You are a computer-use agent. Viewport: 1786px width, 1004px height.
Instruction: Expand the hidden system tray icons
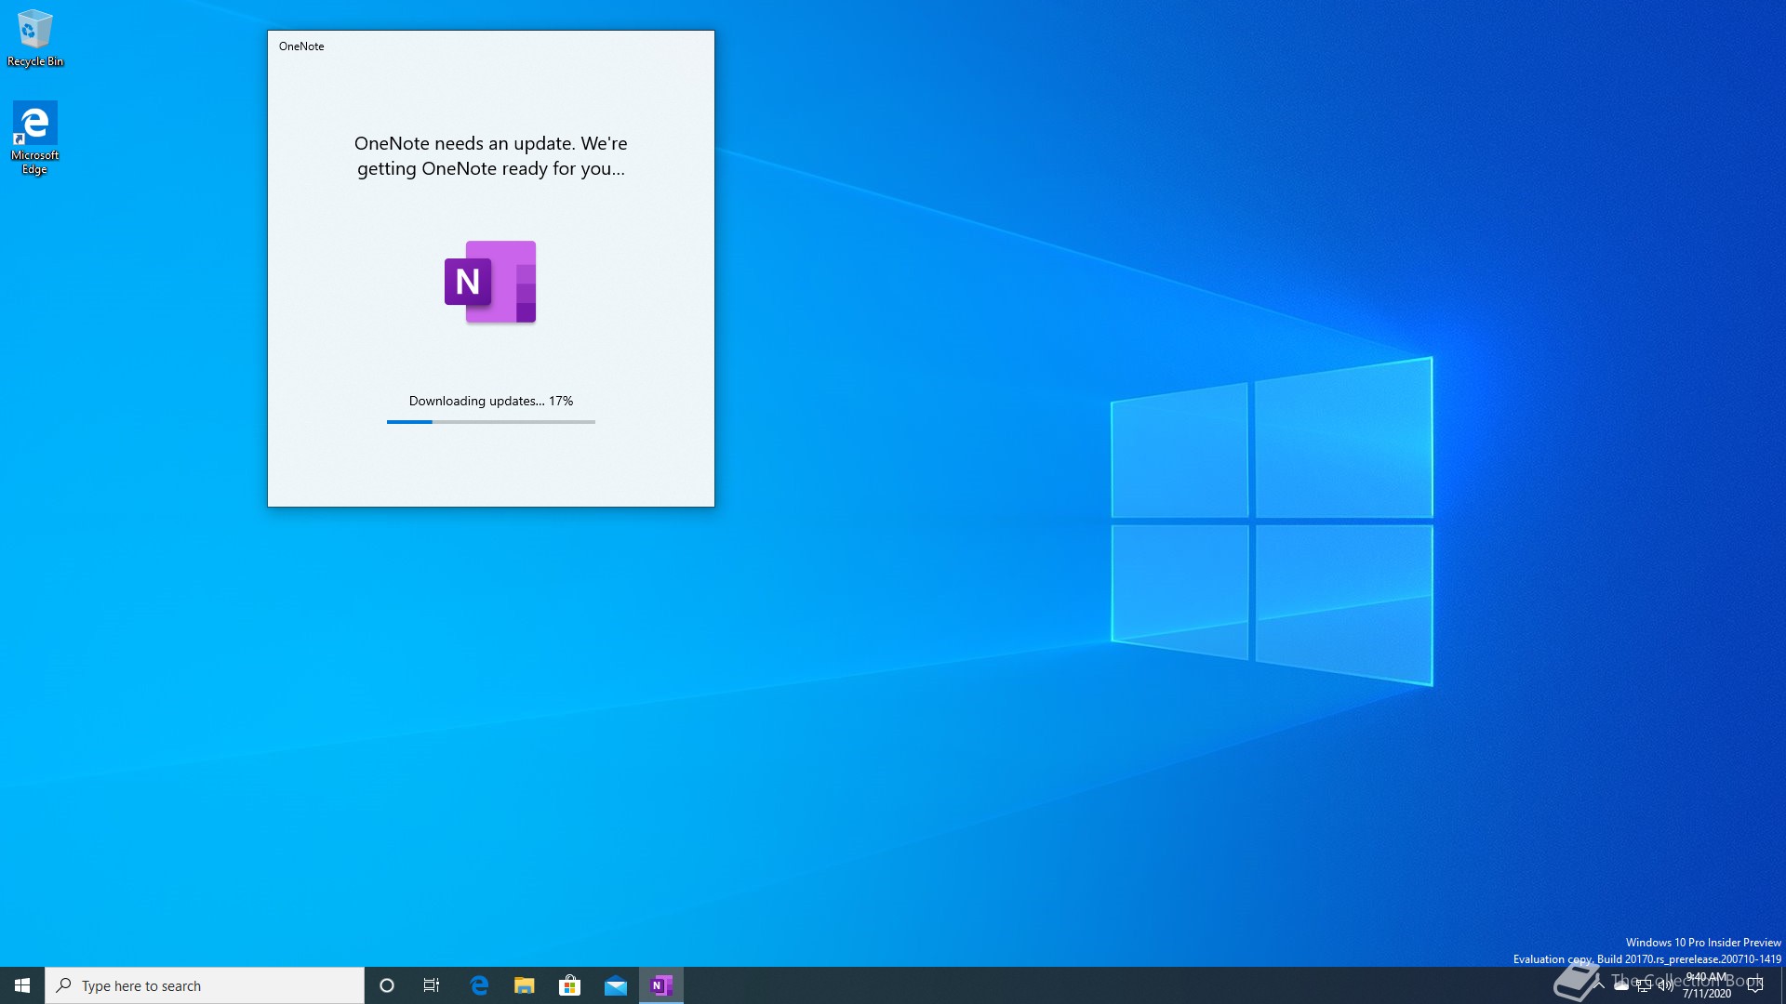[1598, 985]
